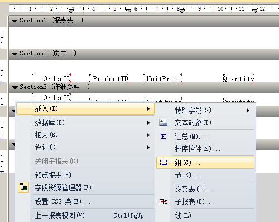Viewport: 279px width, 222px height.
Task: Select the UnitPrice header field in Section2
Action: [x=162, y=78]
